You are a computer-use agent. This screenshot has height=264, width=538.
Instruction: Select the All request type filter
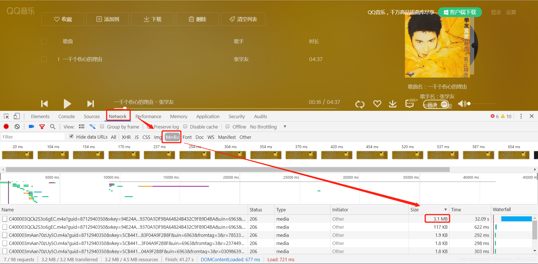tap(113, 137)
